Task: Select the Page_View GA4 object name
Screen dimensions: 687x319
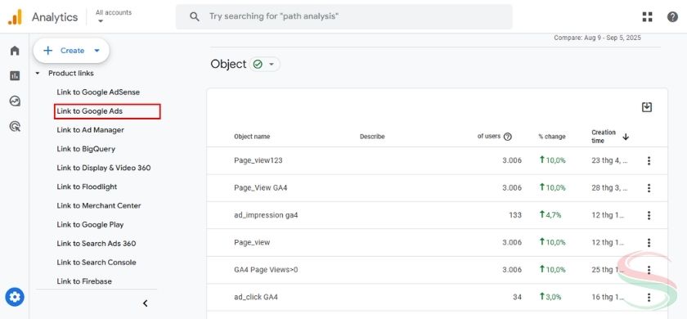Action: coord(261,187)
